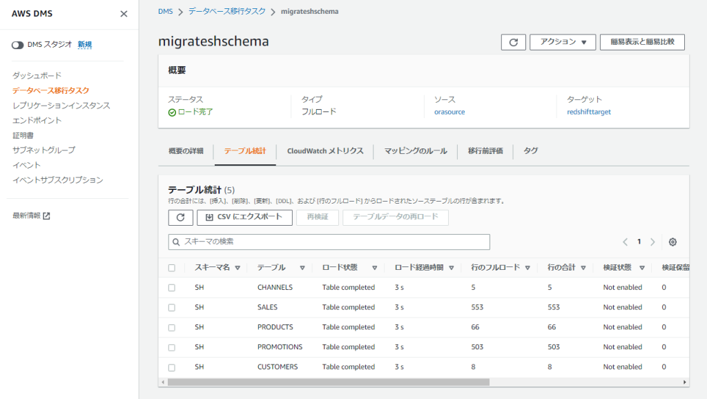The height and width of the screenshot is (399, 707).
Task: Click the スキーマの検索 search field
Action: 329,242
